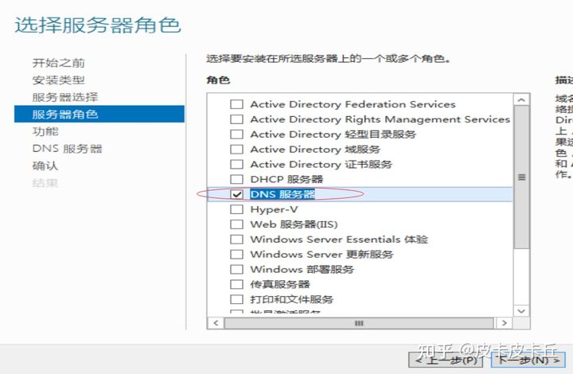Click horizontal scrollbar left arrow
This screenshot has width=573, height=374.
(216, 323)
